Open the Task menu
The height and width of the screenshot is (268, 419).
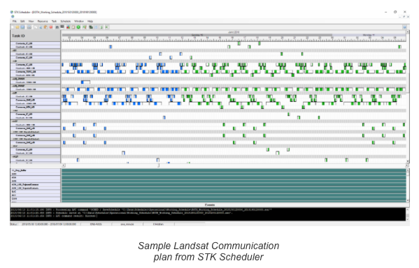tap(54, 21)
